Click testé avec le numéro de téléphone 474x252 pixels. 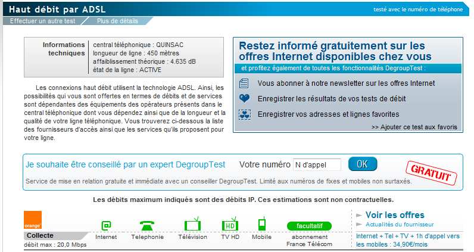418,10
